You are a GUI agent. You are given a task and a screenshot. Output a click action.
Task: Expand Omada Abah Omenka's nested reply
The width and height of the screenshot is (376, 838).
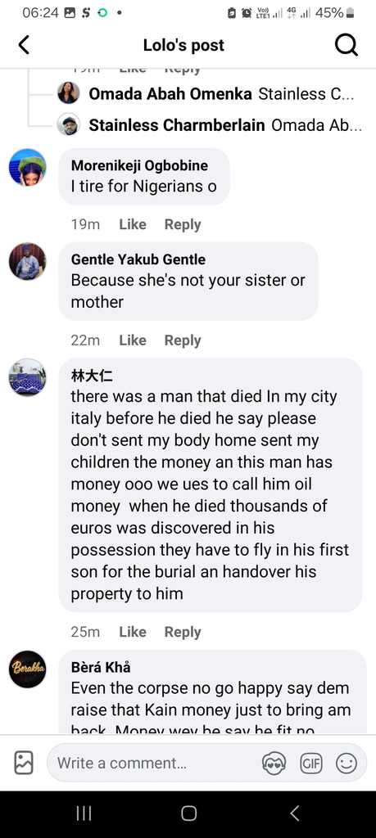pyautogui.click(x=210, y=94)
